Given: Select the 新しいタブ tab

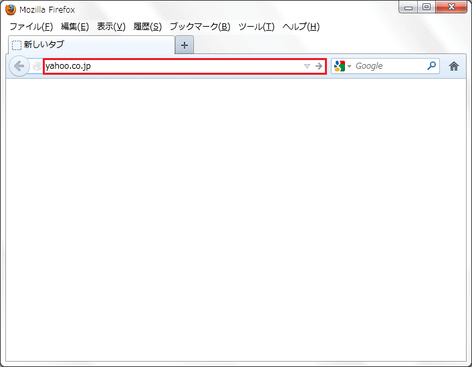Looking at the screenshot, I should [x=90, y=45].
